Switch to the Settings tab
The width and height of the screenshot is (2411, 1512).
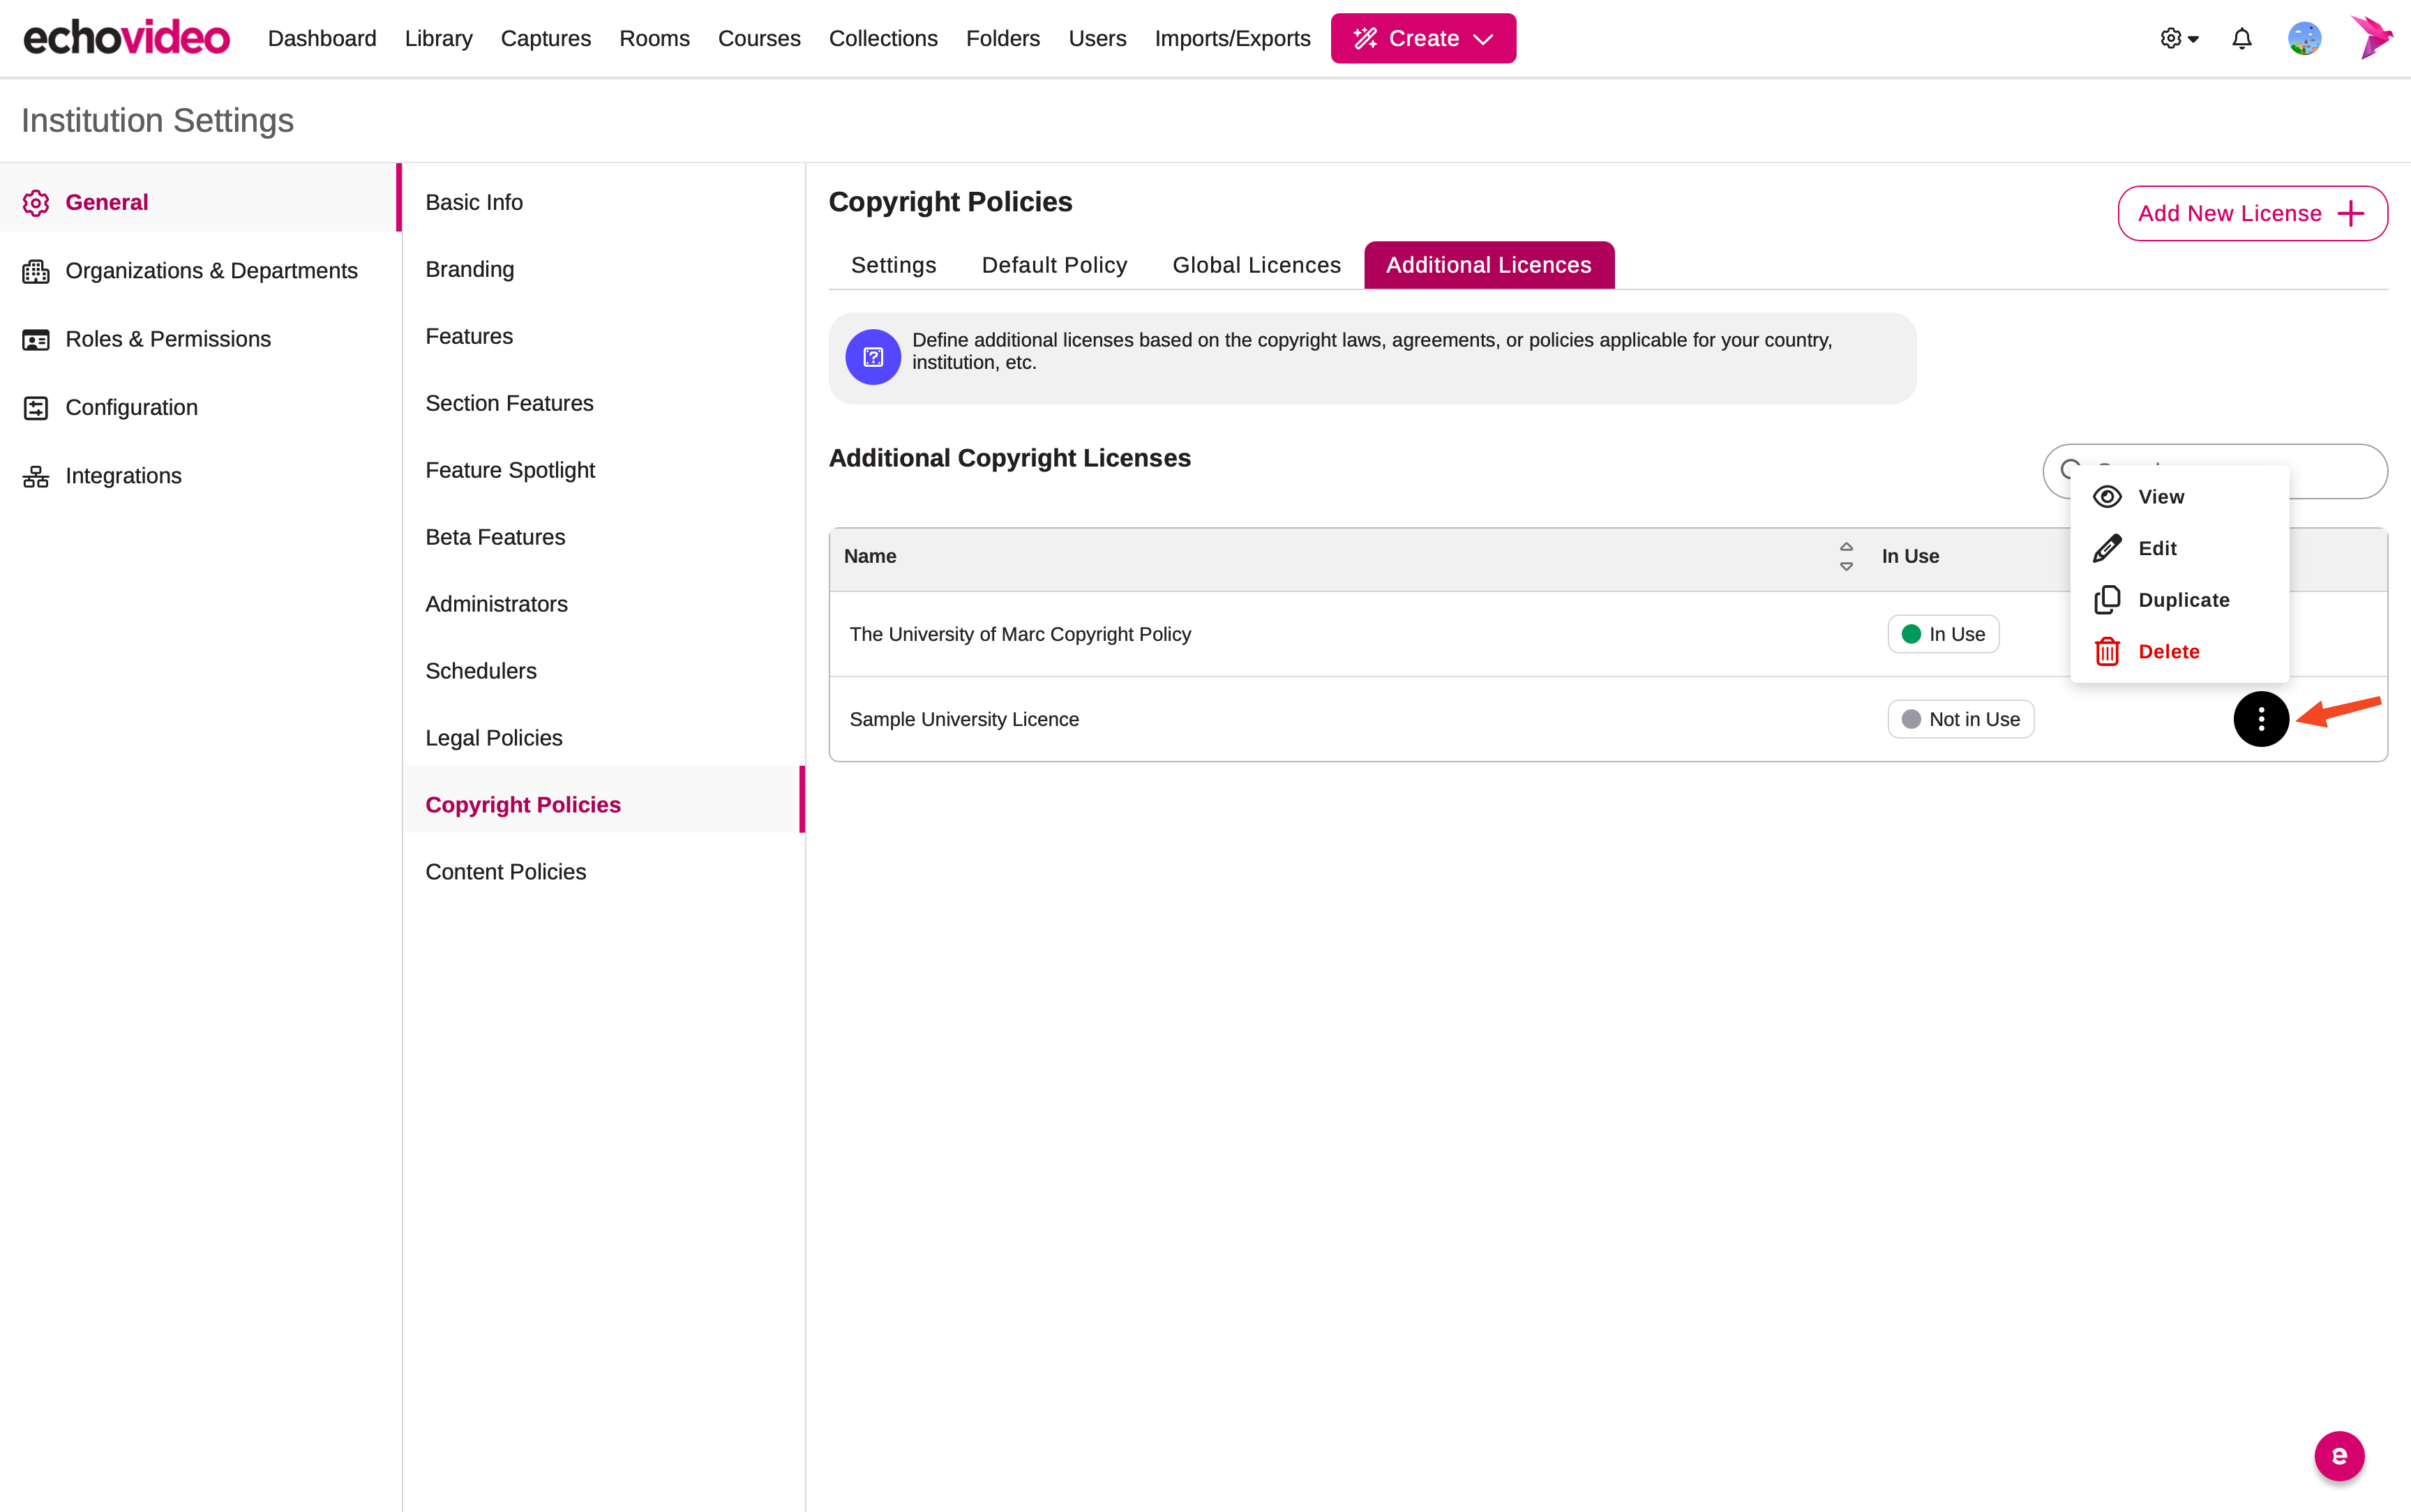(x=893, y=265)
